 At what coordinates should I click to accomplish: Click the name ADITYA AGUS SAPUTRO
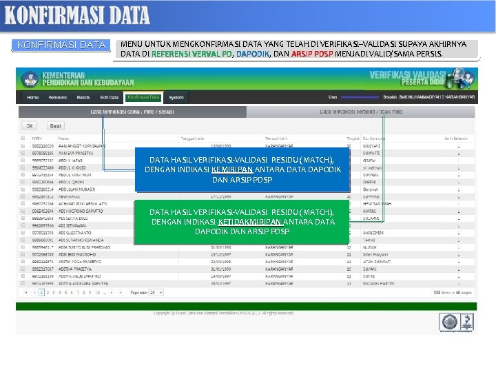[x=79, y=276]
